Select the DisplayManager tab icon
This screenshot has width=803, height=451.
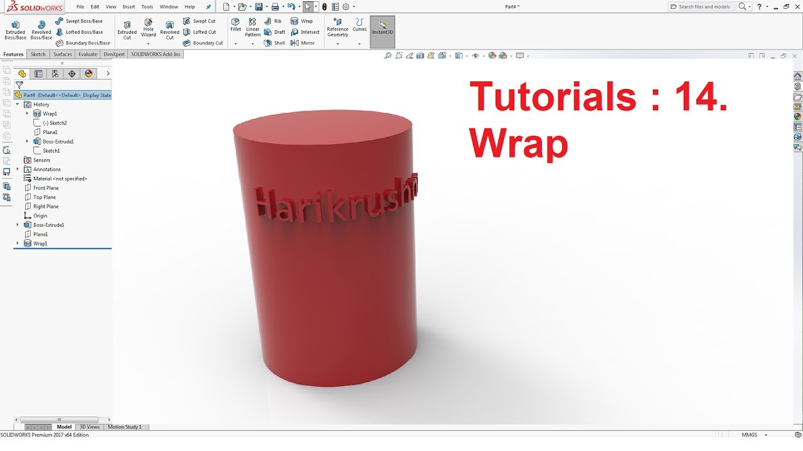[88, 73]
